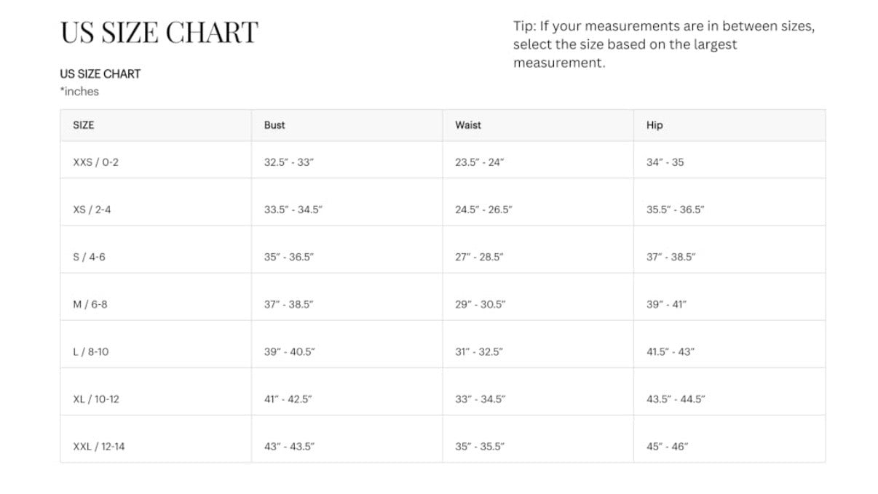Viewport: 878px width, 494px height.
Task: Click the waist value 24.5" - 26.5"
Action: 483,210
